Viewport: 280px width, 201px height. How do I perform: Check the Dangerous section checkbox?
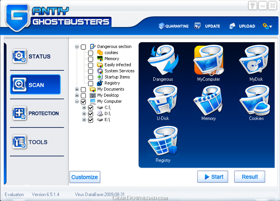pyautogui.click(x=84, y=47)
